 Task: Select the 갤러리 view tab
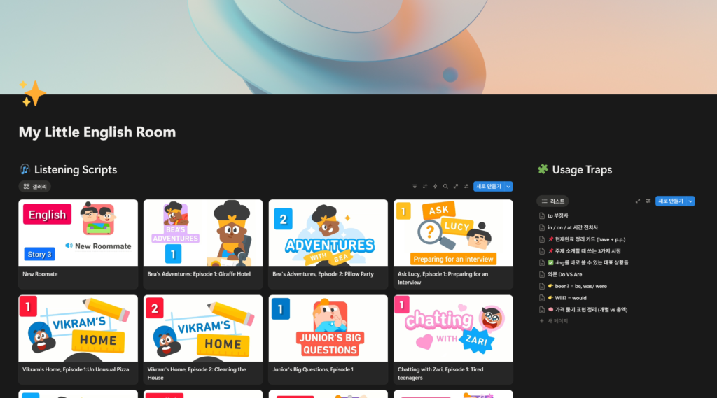click(35, 187)
